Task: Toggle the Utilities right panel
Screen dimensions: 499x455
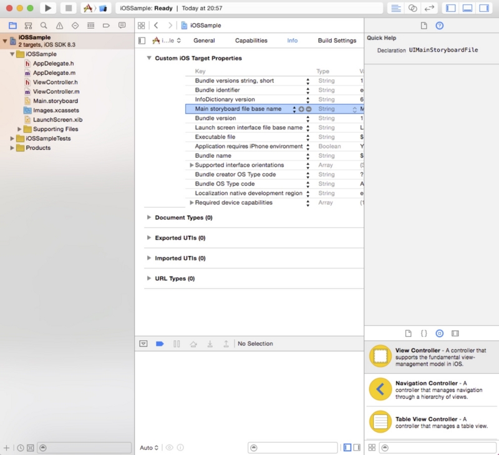Action: 484,8
